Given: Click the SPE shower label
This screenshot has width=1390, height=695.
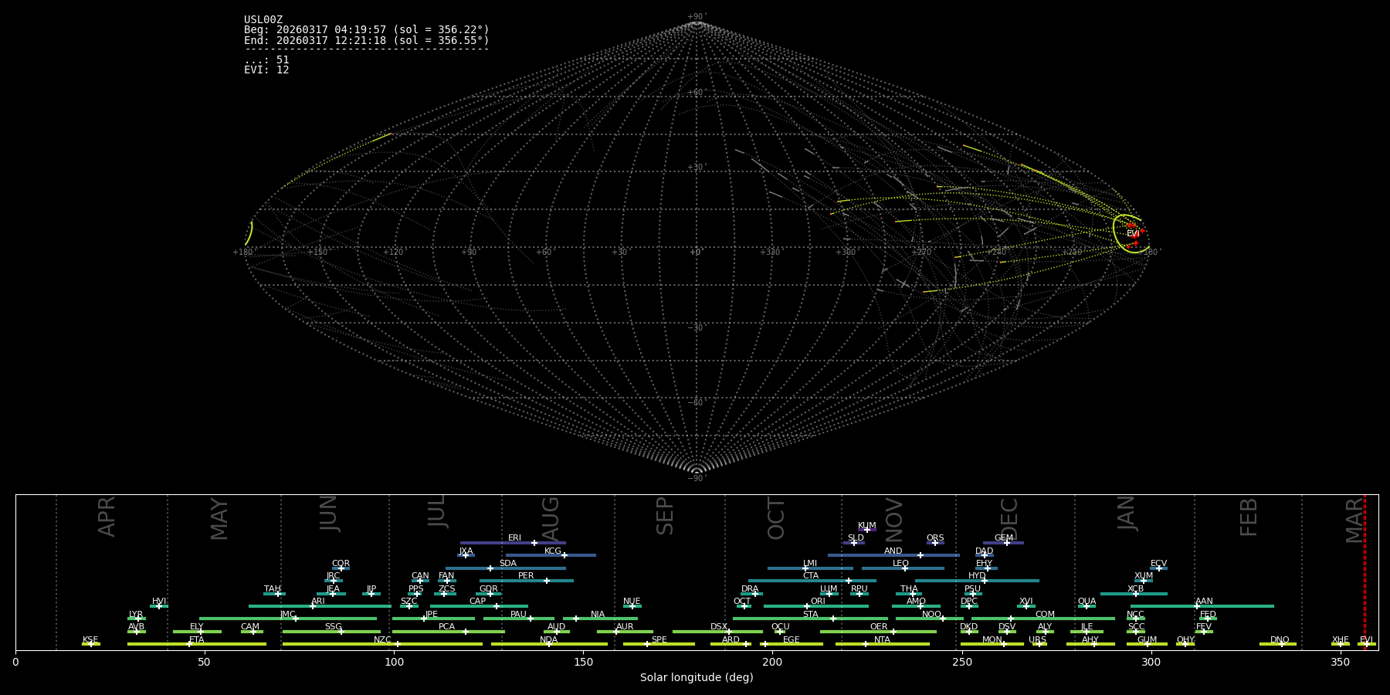Looking at the screenshot, I should (659, 639).
